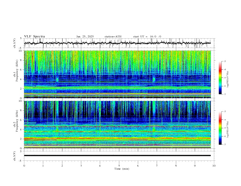Click the '6' tick on the time axis
This screenshot has height=186, width=241.
coord(138,166)
